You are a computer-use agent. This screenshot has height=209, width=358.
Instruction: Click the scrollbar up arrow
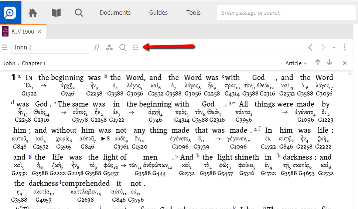click(350, 74)
